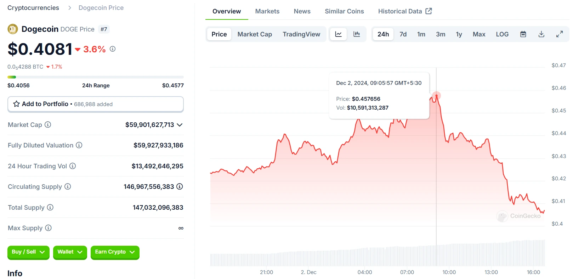The width and height of the screenshot is (584, 279).
Task: Open the Earn Crypto dropdown
Action: pyautogui.click(x=115, y=252)
